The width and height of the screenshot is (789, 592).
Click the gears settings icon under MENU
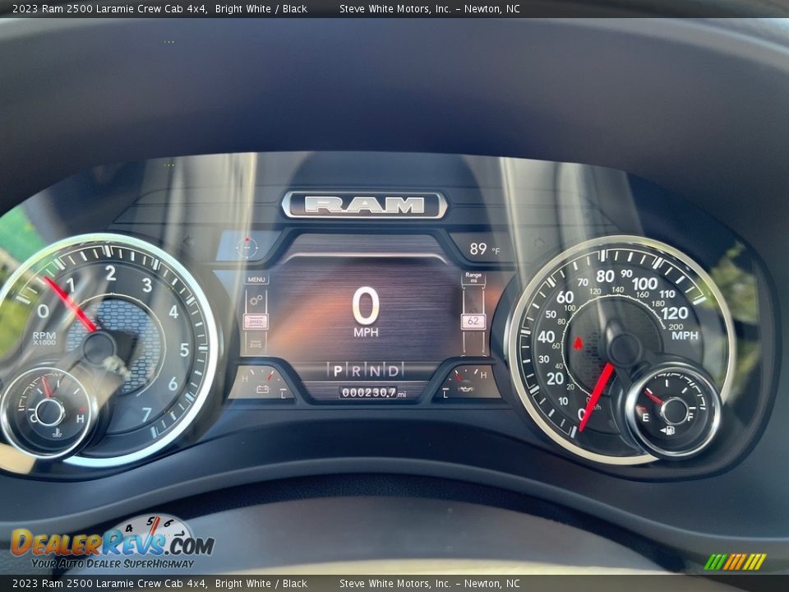pos(256,301)
